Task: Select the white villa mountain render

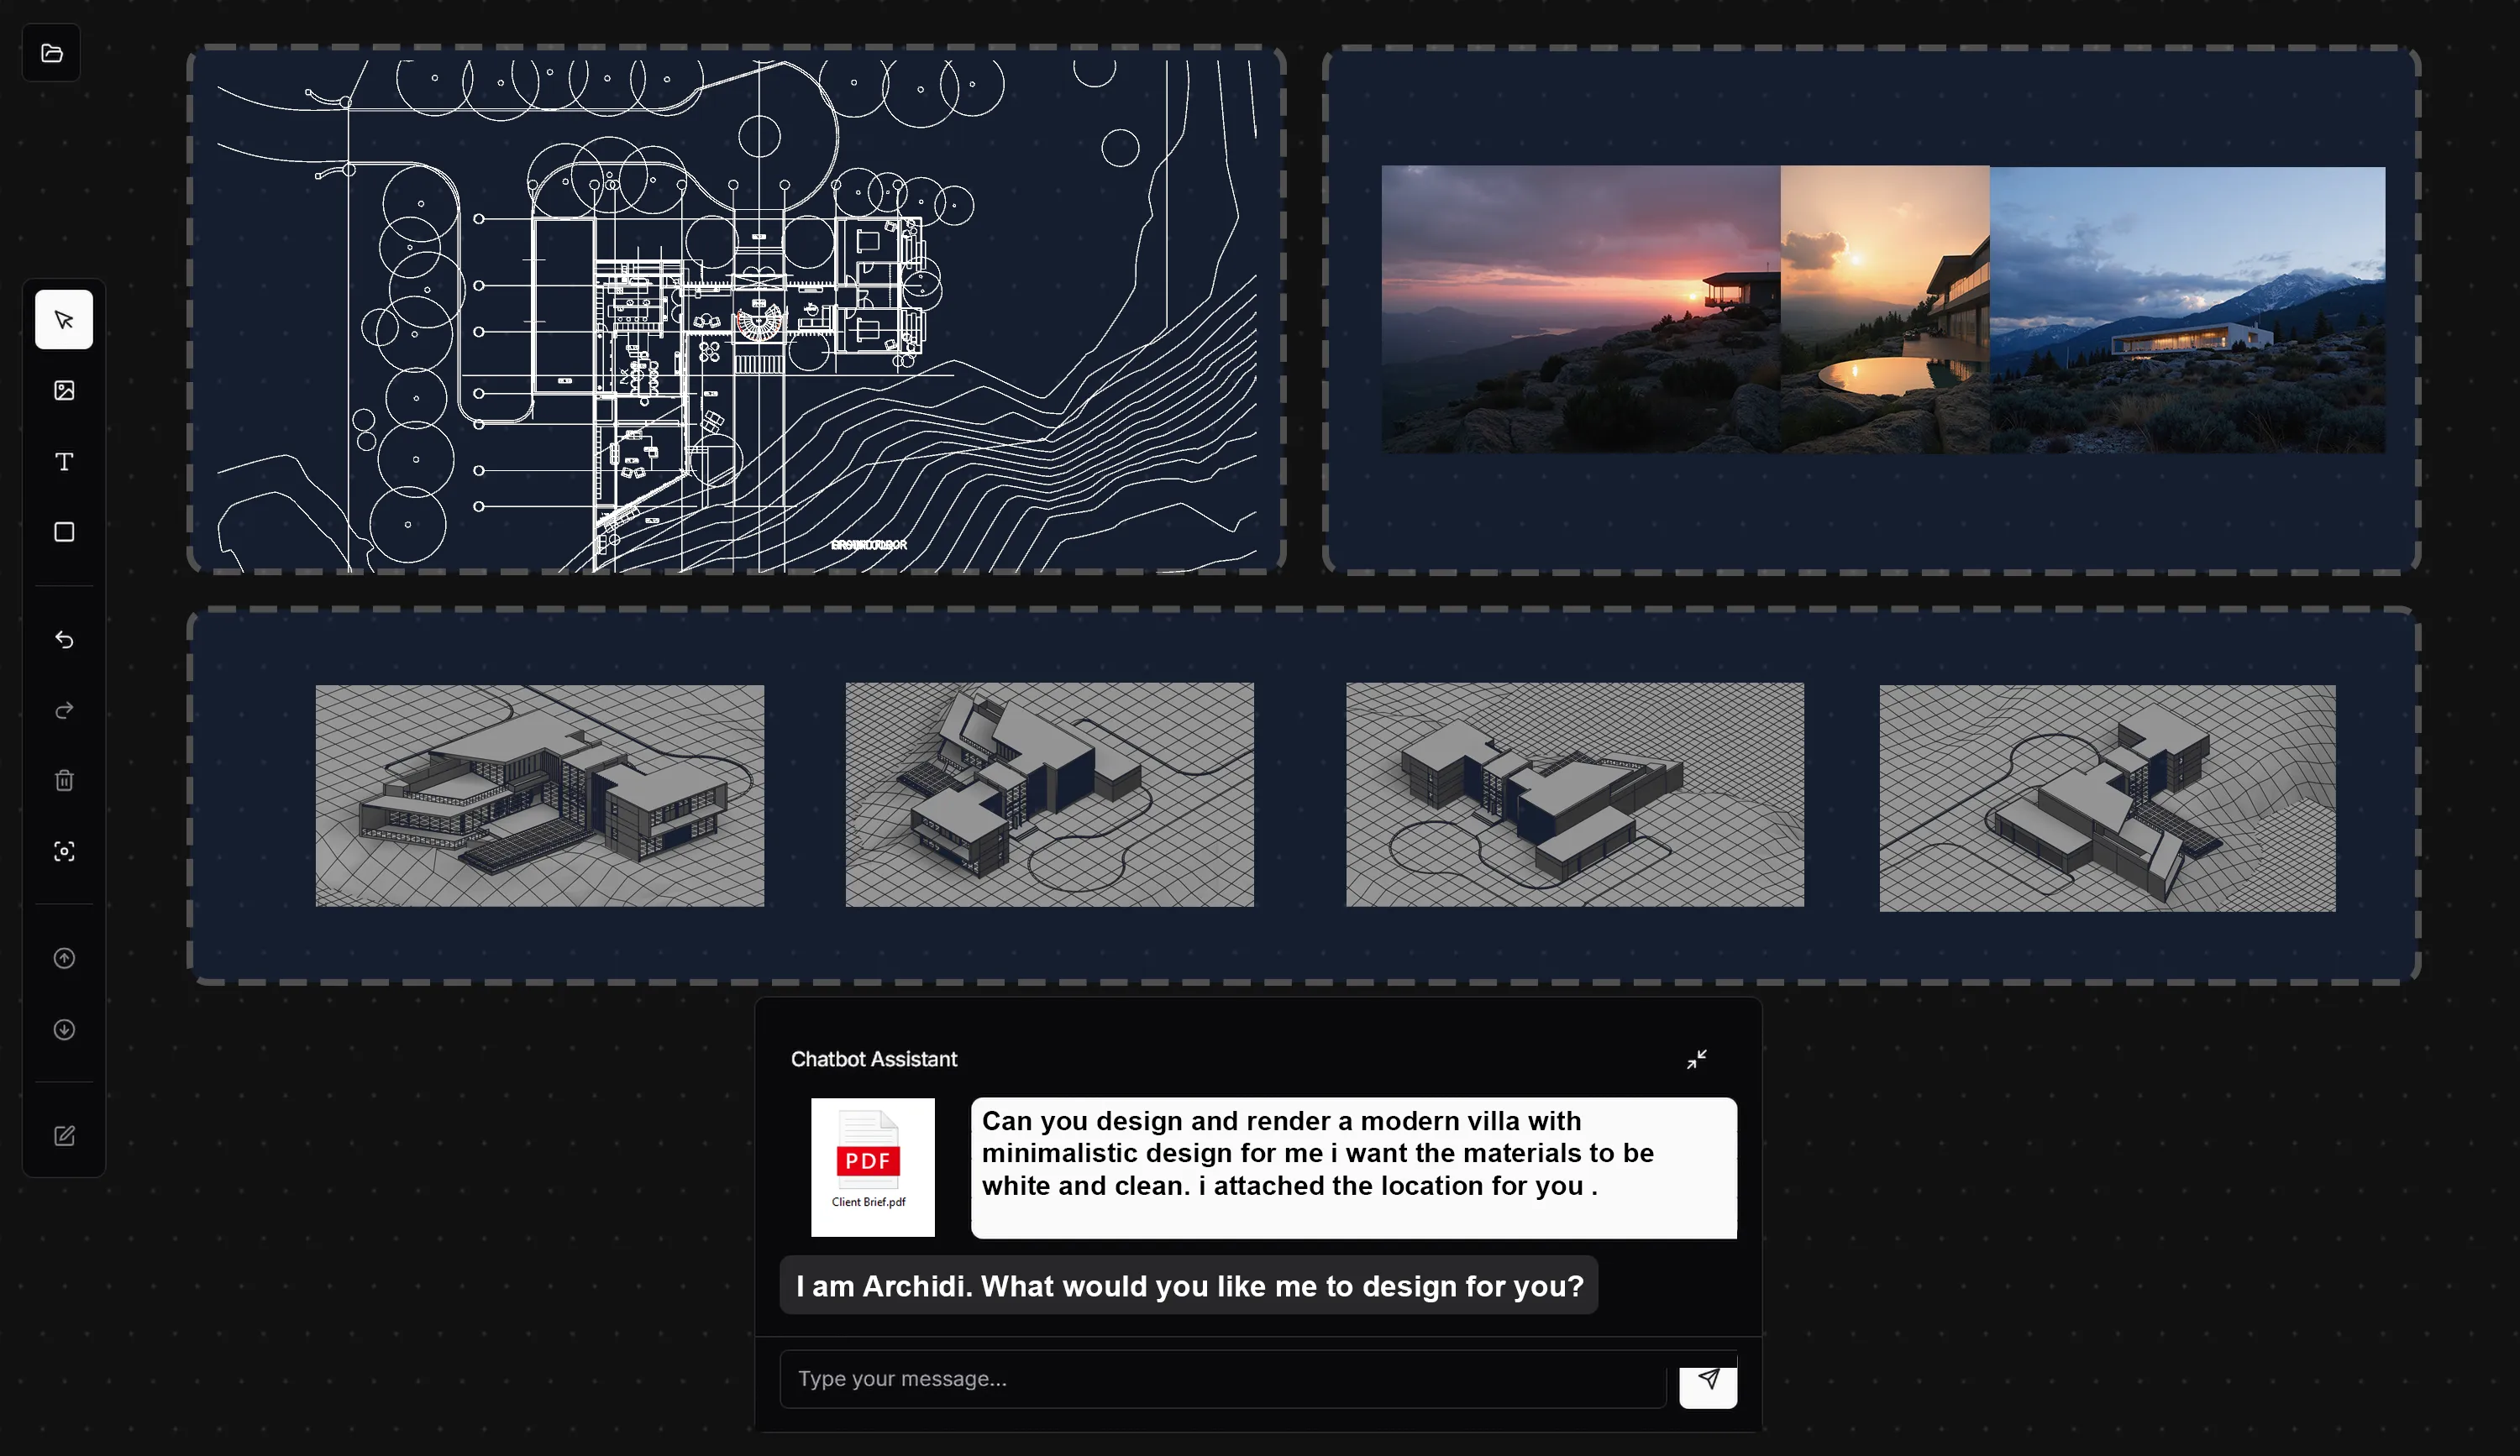Action: tap(2187, 310)
